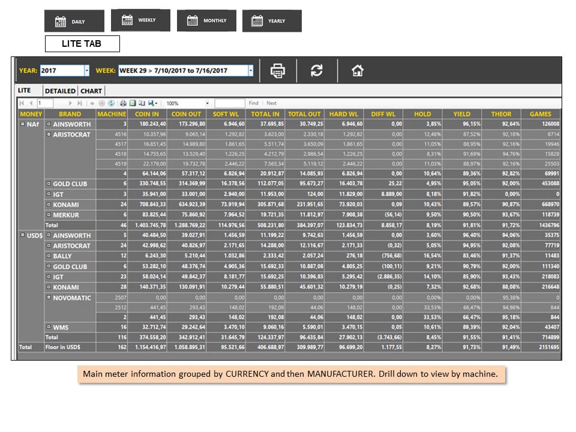
Task: Expand ARISTOCRAT under USD$
Action: click(49, 245)
